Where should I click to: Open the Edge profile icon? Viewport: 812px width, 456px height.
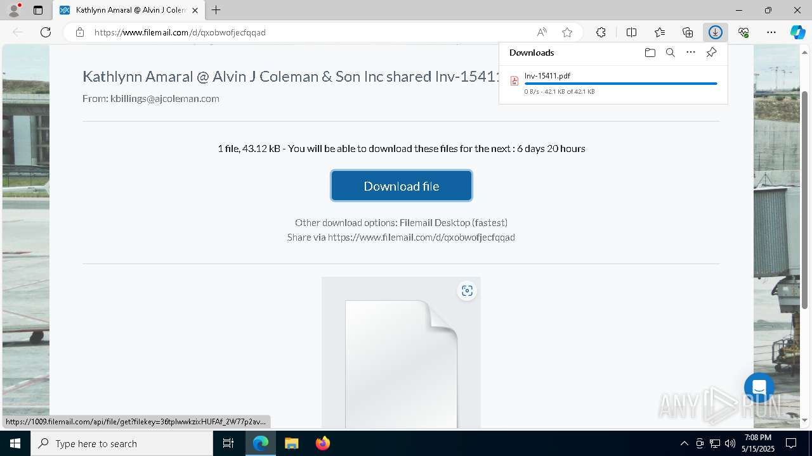click(14, 10)
